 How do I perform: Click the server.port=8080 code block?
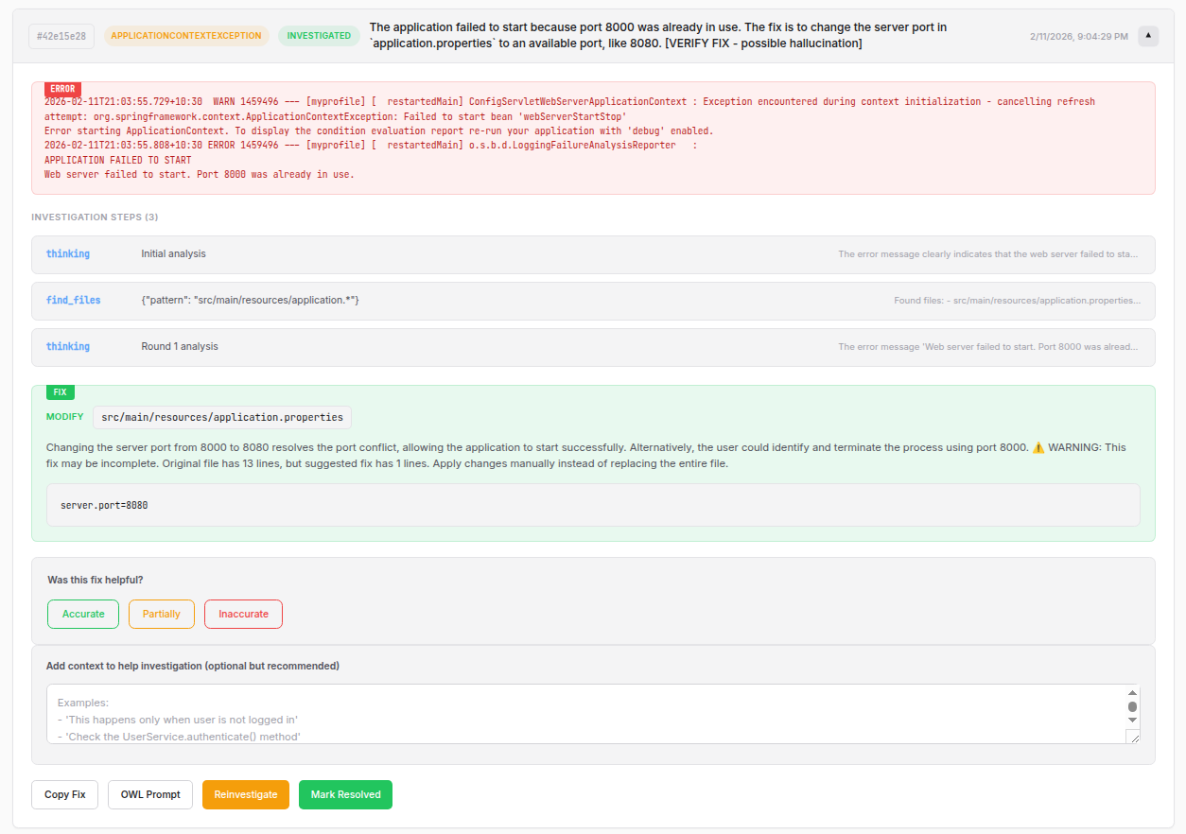(592, 505)
